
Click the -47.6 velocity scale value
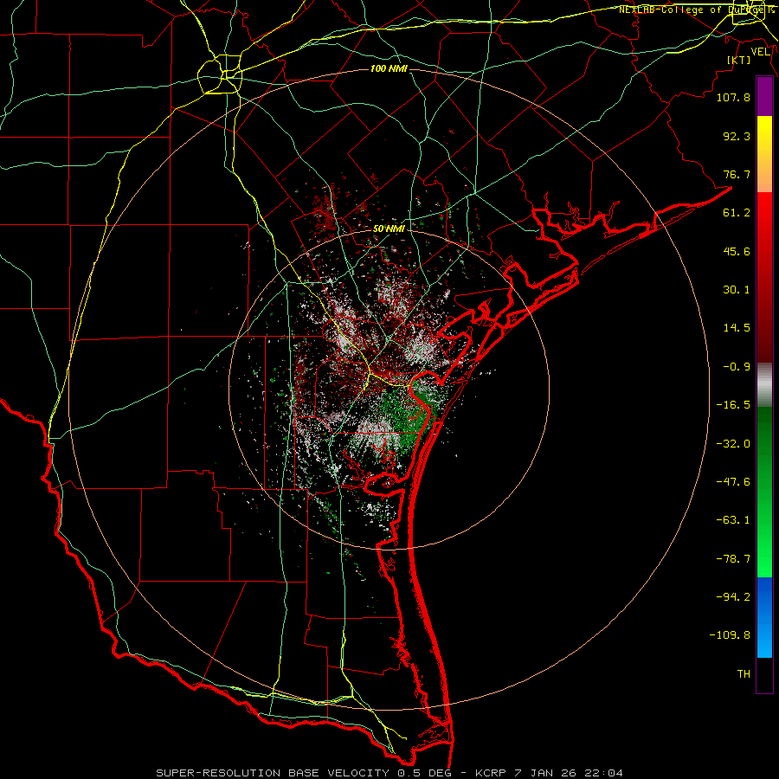pyautogui.click(x=733, y=482)
